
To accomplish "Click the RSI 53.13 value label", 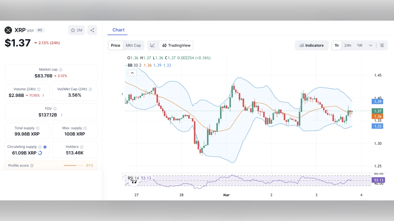I will pos(378,180).
